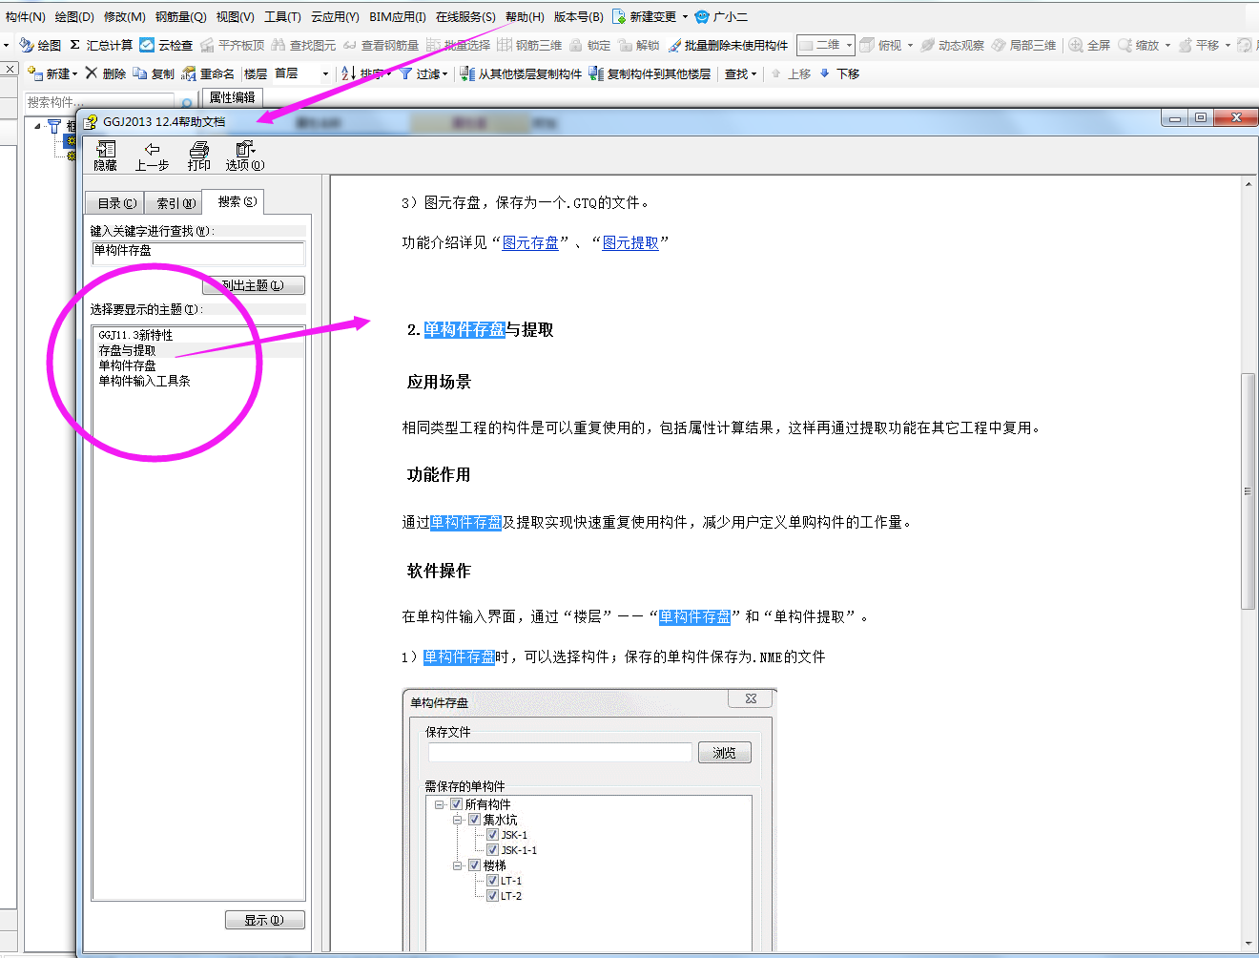Click the help content vertical scrollbar

[x=1248, y=491]
